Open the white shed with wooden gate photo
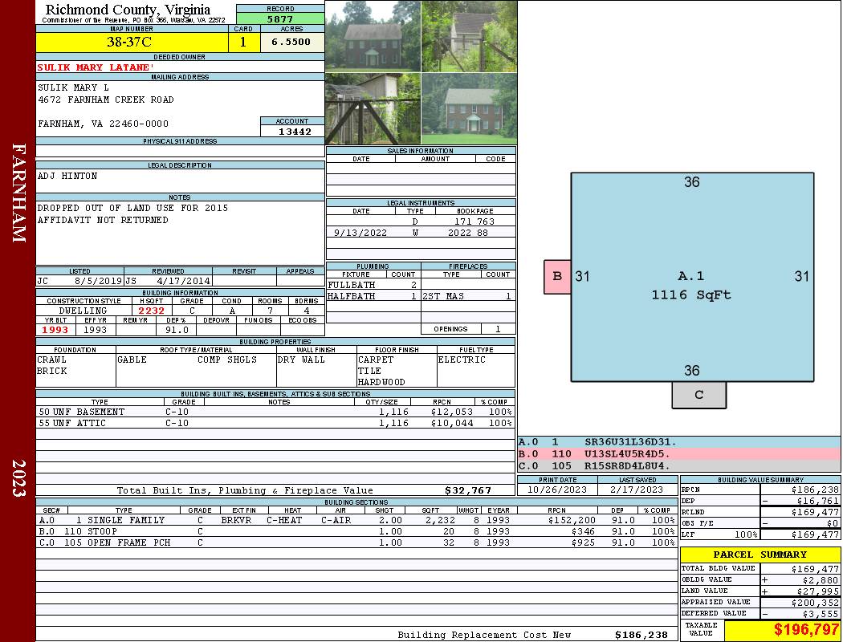Viewport: 843px width, 642px height. (373, 109)
